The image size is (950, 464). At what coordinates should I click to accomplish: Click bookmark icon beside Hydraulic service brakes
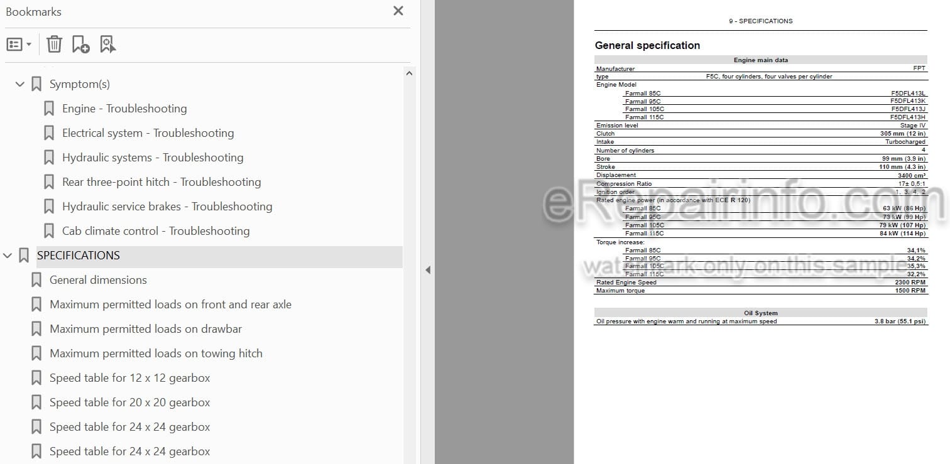pos(49,207)
